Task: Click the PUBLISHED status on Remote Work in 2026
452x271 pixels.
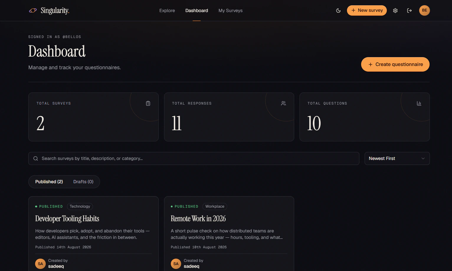Action: (x=184, y=206)
